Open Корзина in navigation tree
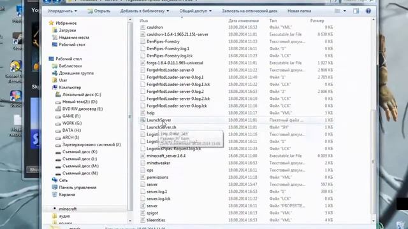The height and width of the screenshot is (229, 408). click(67, 195)
